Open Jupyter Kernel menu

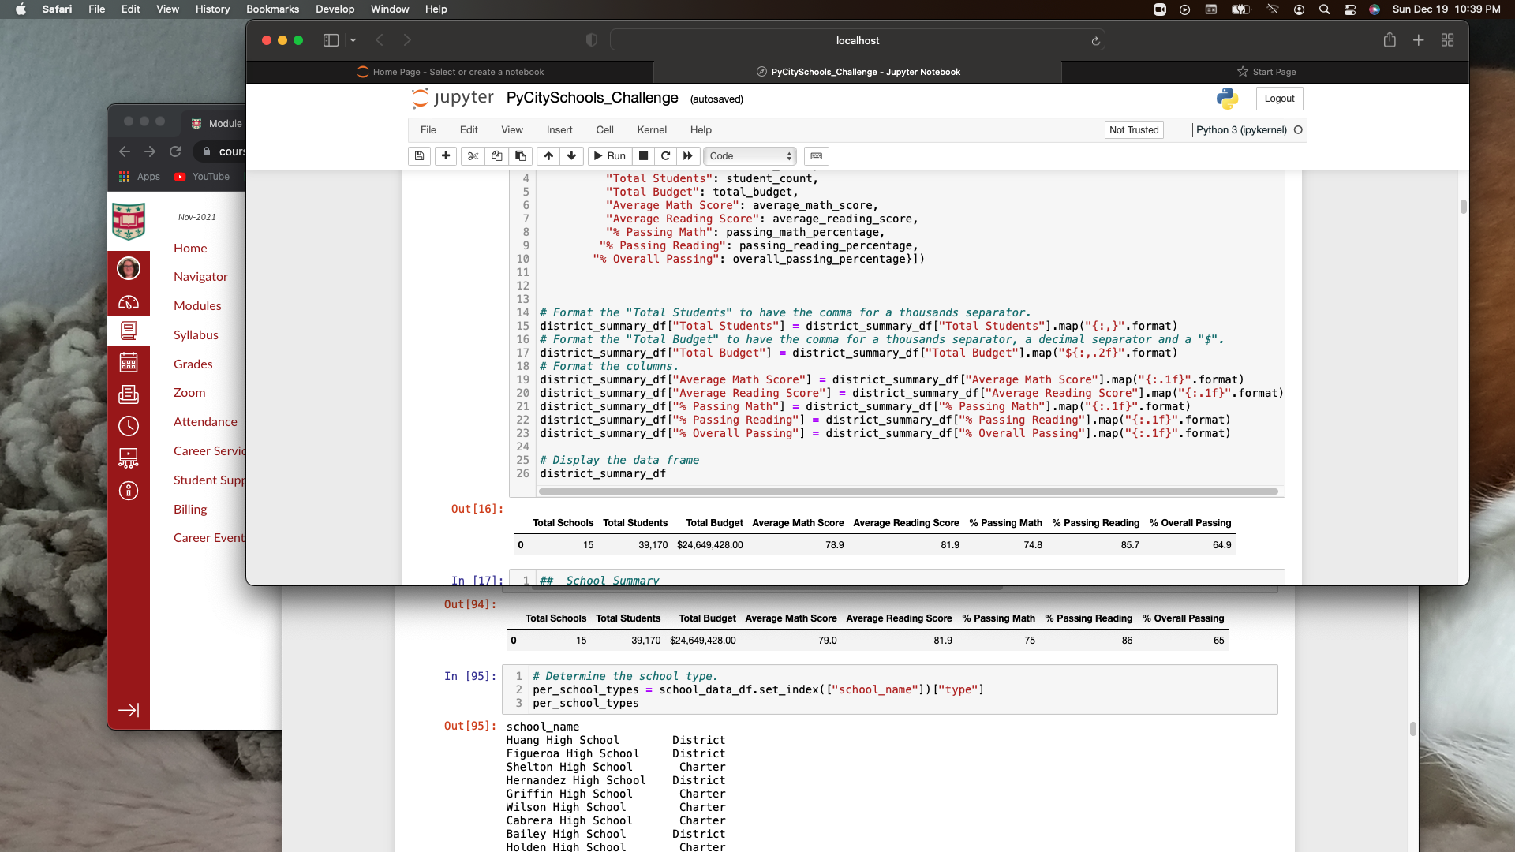(x=652, y=130)
